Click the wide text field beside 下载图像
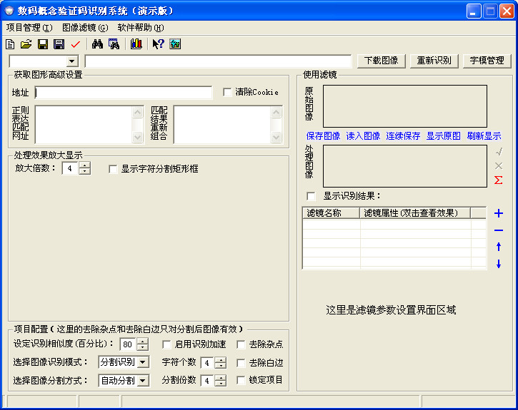Screen dimensions: 518x410 click(218, 61)
